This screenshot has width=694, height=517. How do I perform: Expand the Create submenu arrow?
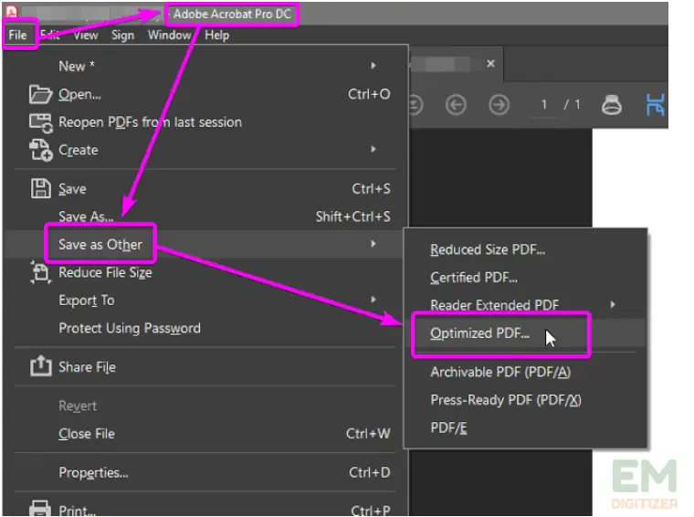373,149
